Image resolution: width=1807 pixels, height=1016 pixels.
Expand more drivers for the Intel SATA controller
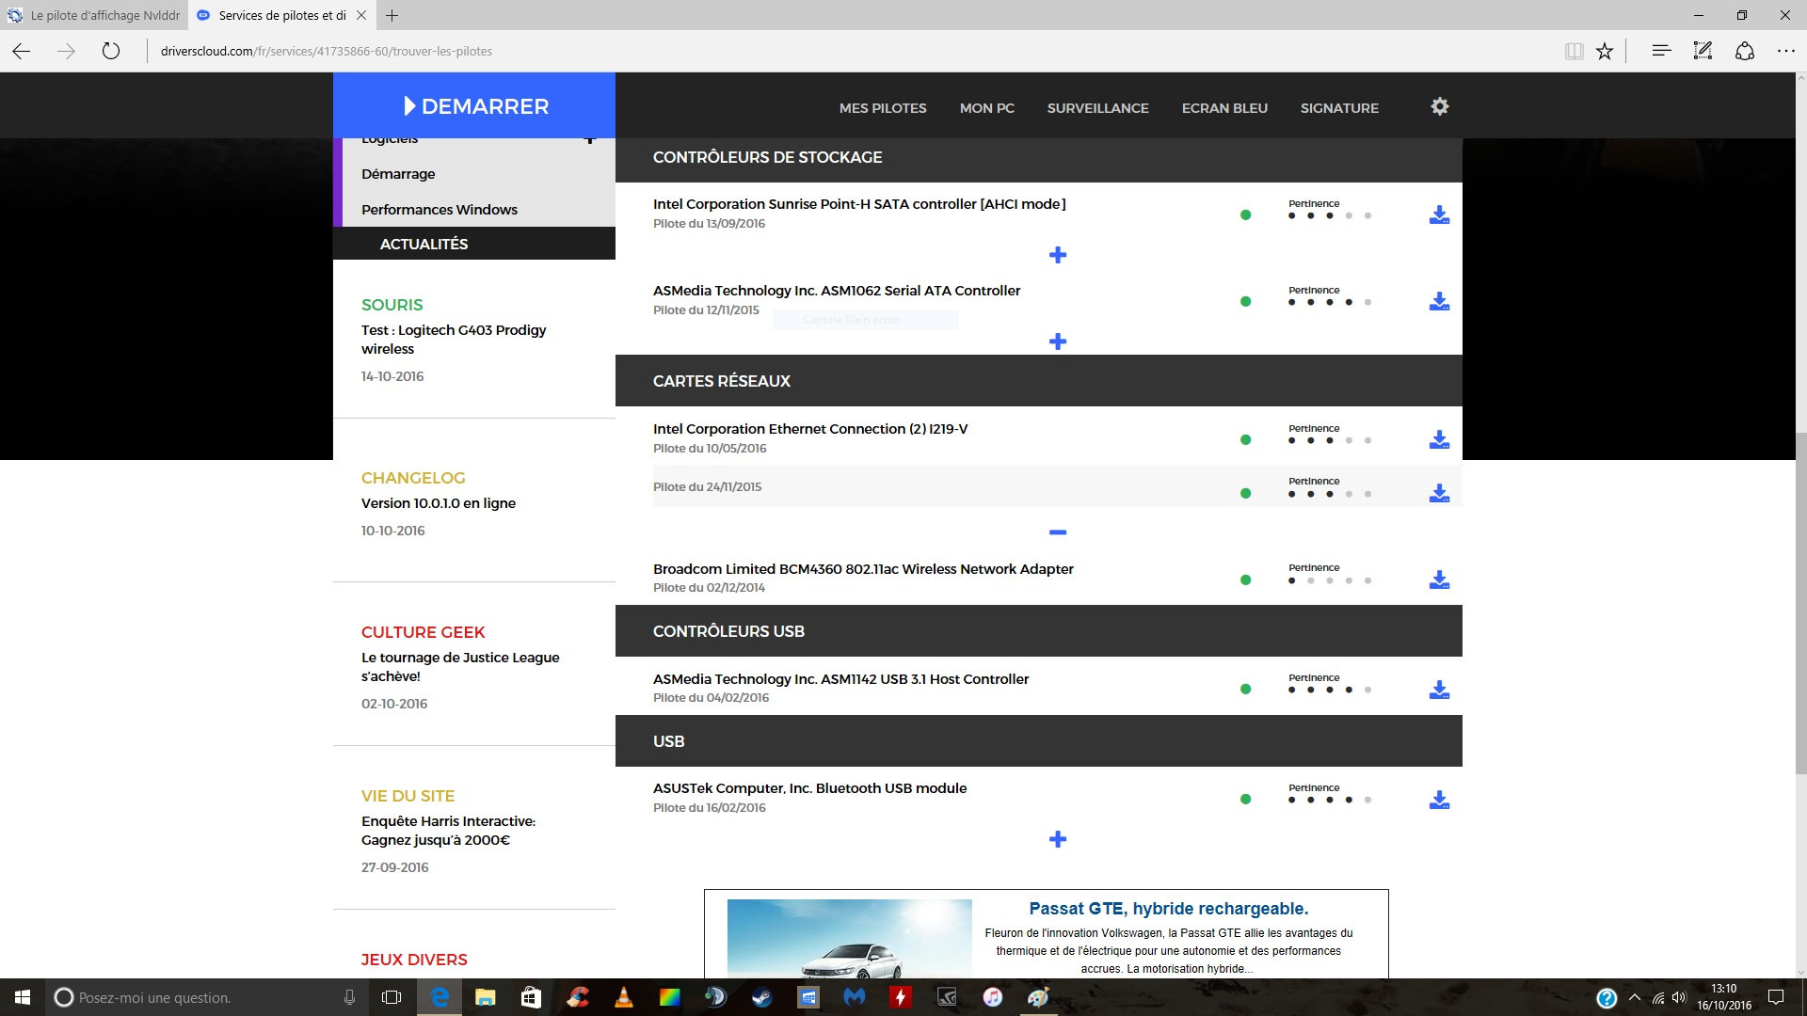(1058, 256)
